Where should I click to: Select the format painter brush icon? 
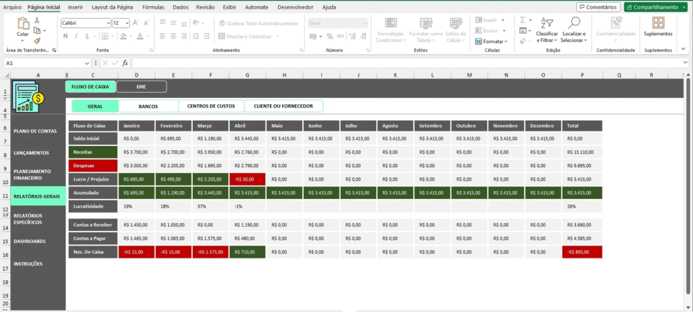click(37, 41)
